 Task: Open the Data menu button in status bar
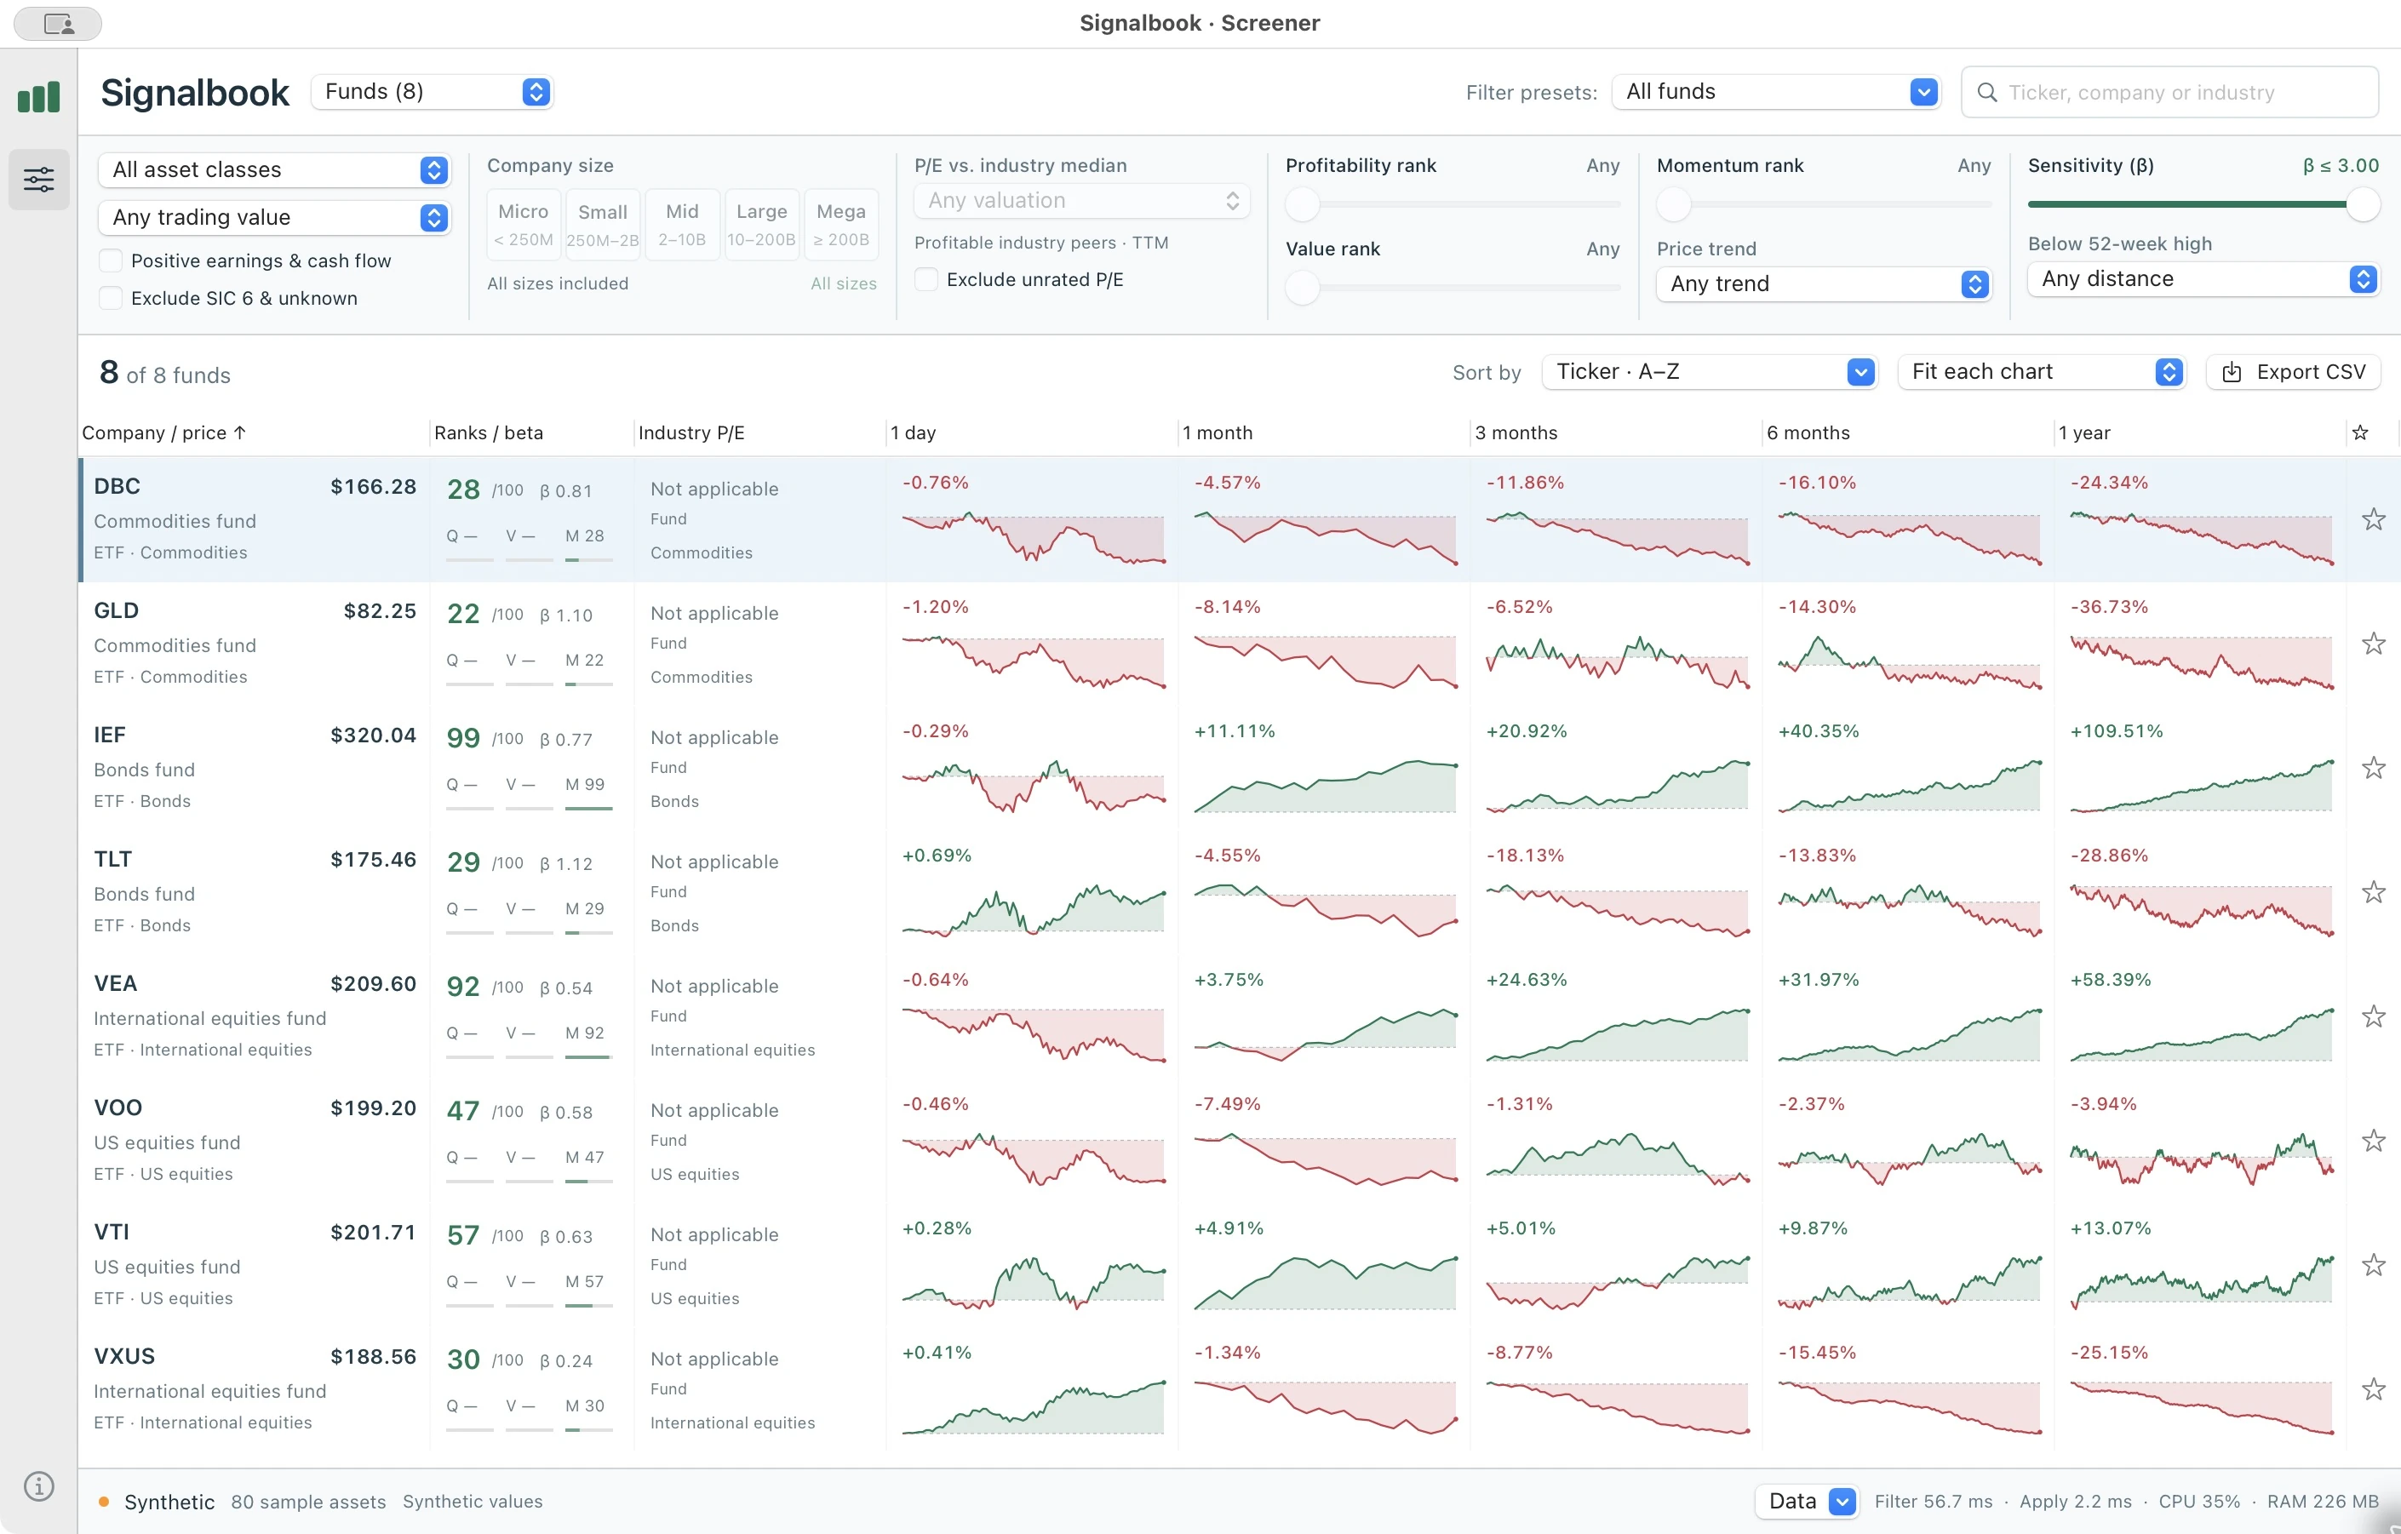[x=1807, y=1501]
